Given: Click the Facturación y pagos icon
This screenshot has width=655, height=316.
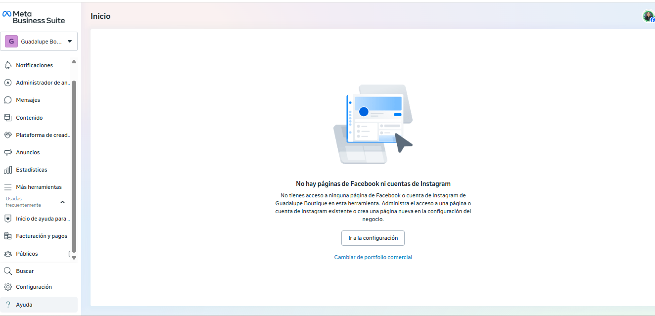Looking at the screenshot, I should pyautogui.click(x=7, y=236).
